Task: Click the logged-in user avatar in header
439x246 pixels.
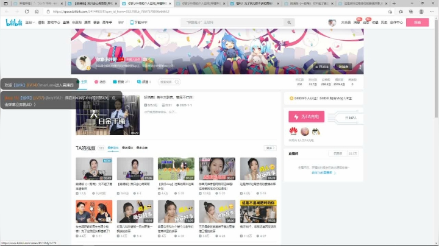Action: tap(332, 23)
